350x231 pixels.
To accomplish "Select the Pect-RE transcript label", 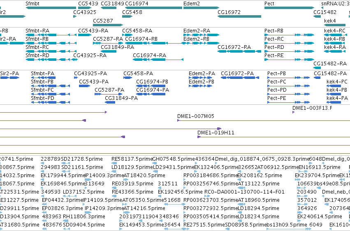I will pyautogui.click(x=274, y=55).
